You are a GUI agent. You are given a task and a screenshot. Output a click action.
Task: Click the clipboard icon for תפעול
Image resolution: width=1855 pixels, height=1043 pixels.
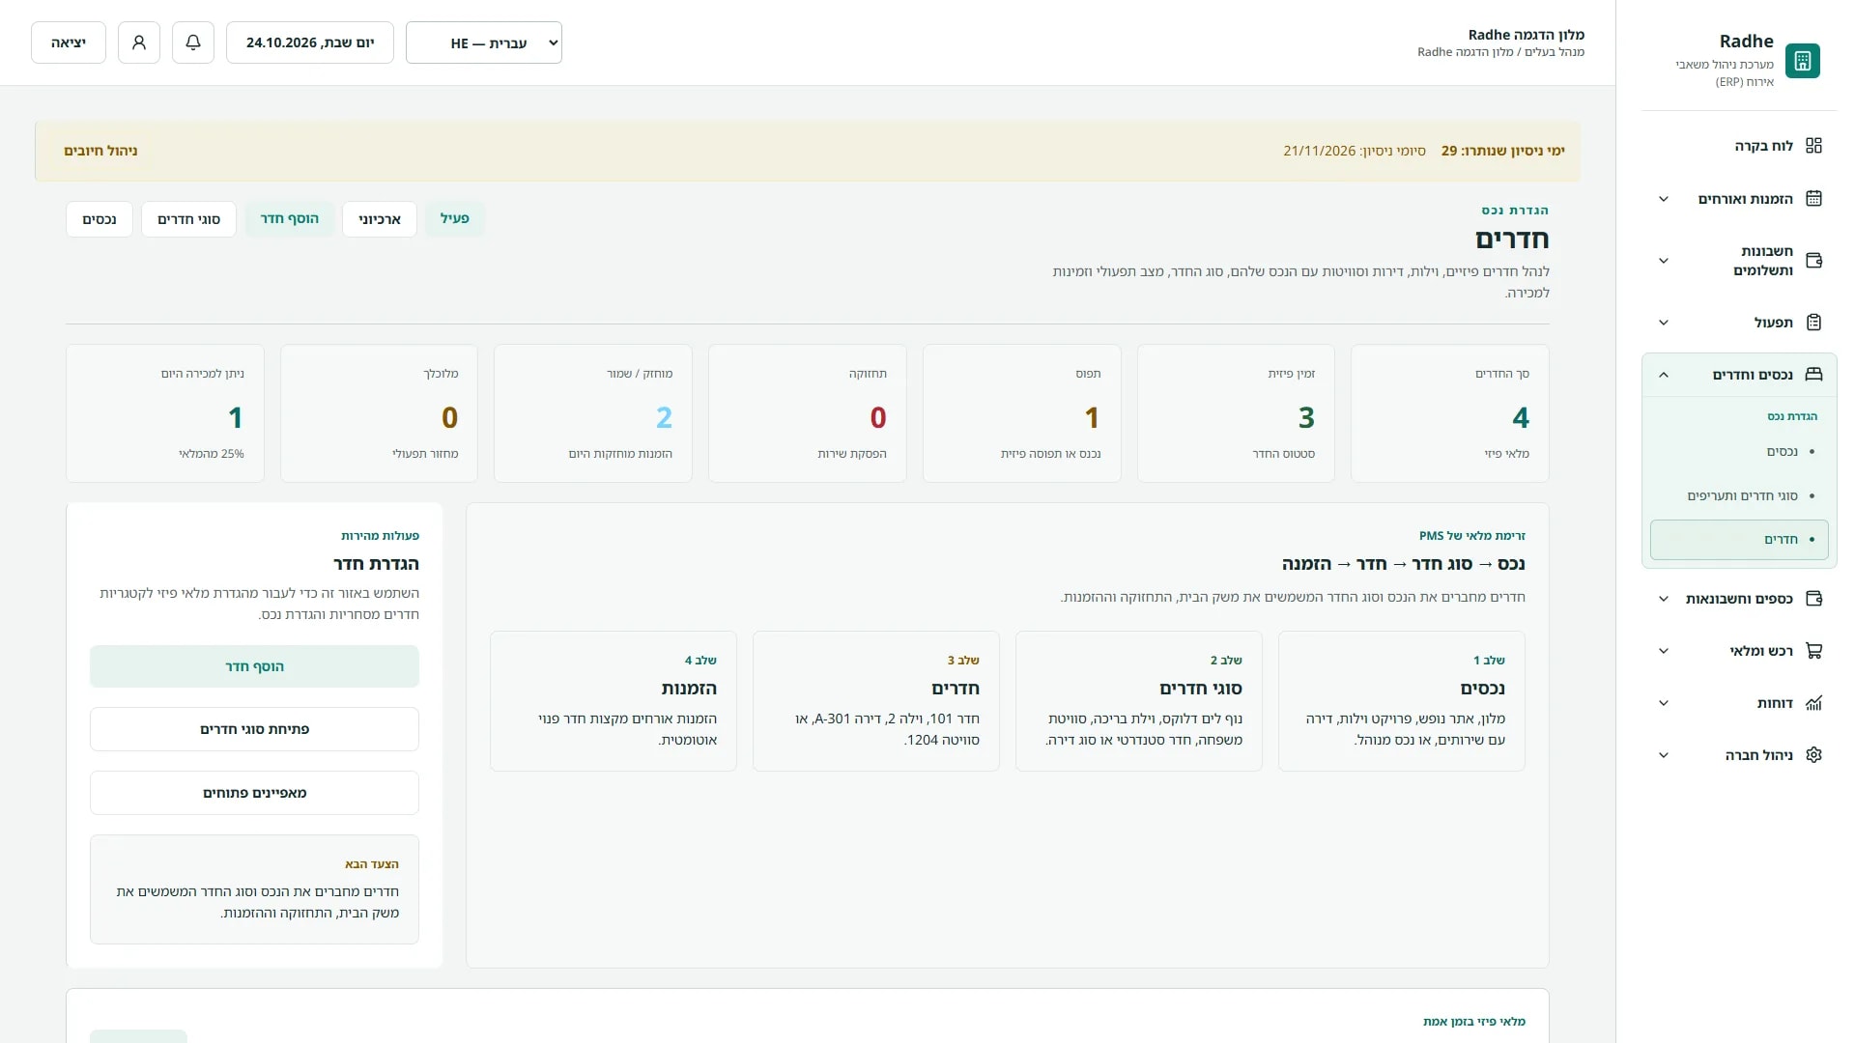pos(1813,323)
